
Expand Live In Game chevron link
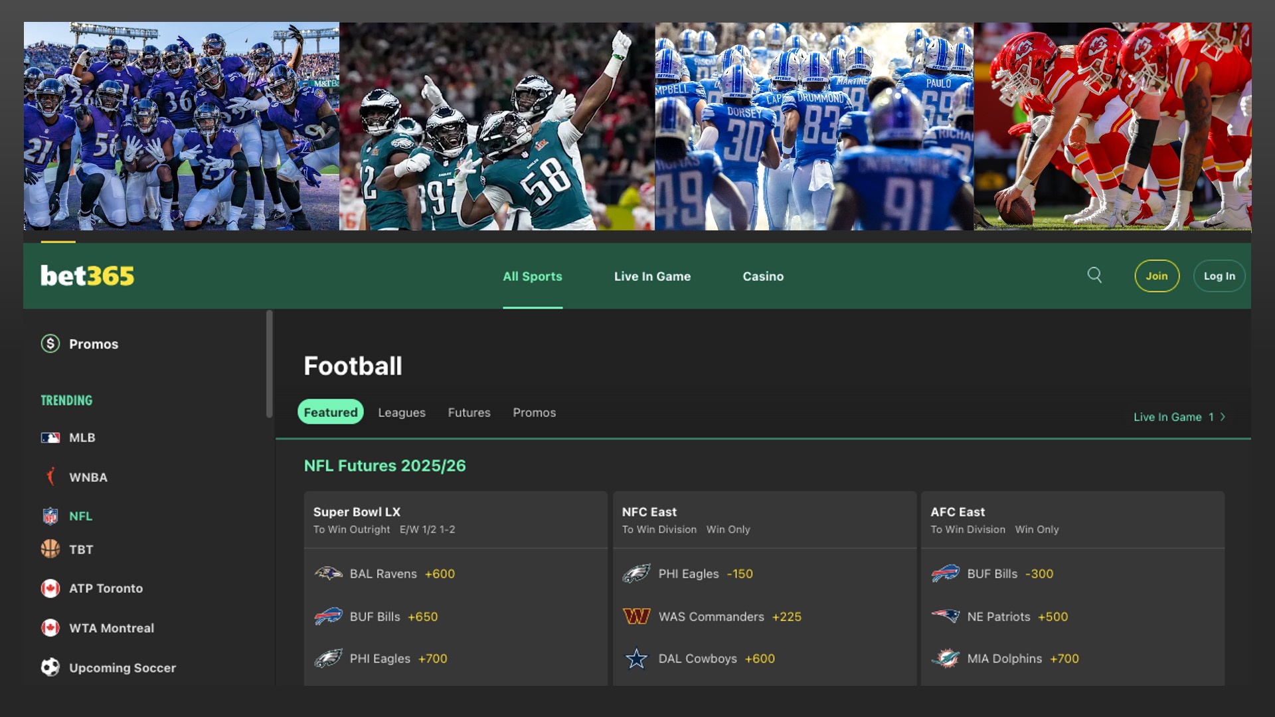[1222, 417]
